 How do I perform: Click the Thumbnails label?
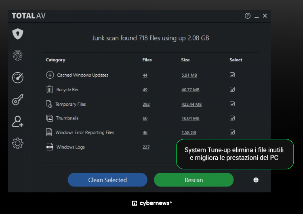(x=67, y=118)
